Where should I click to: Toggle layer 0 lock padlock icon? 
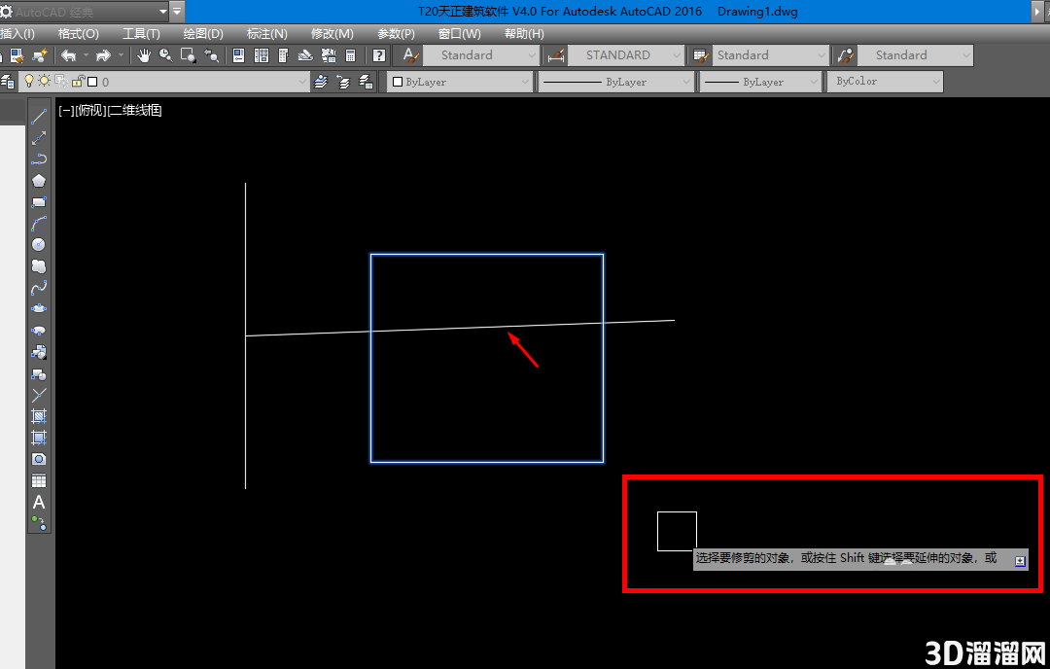coord(78,81)
